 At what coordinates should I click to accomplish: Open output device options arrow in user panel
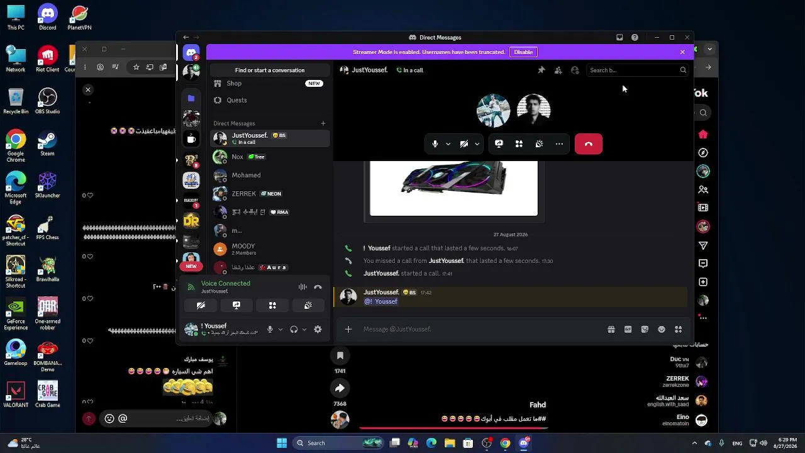click(304, 329)
